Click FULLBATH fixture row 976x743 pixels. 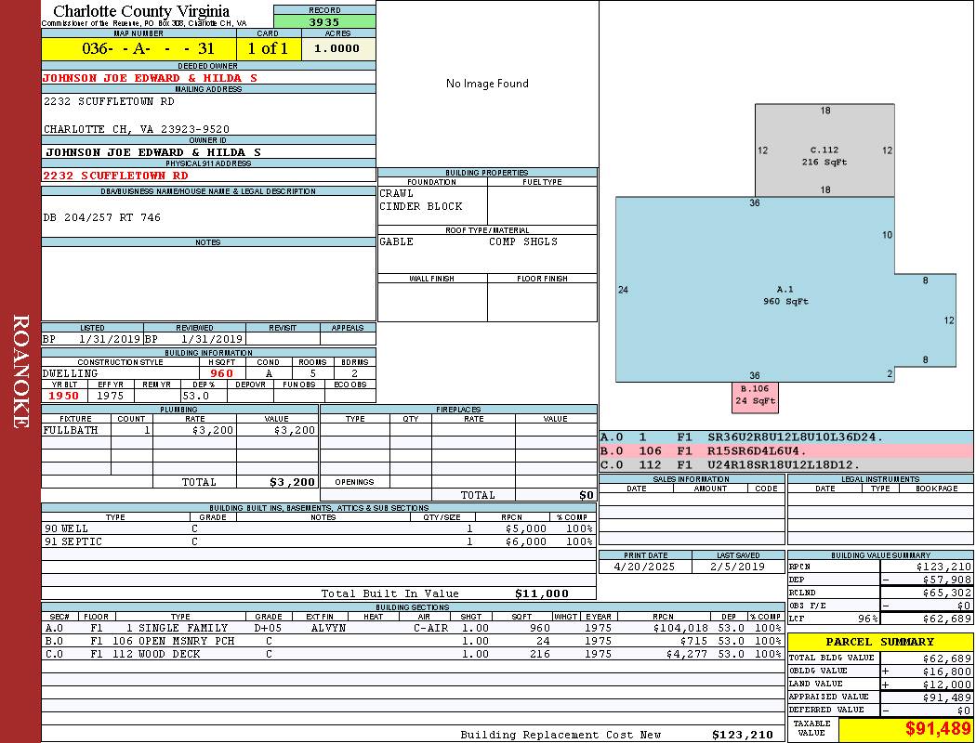tap(180, 430)
